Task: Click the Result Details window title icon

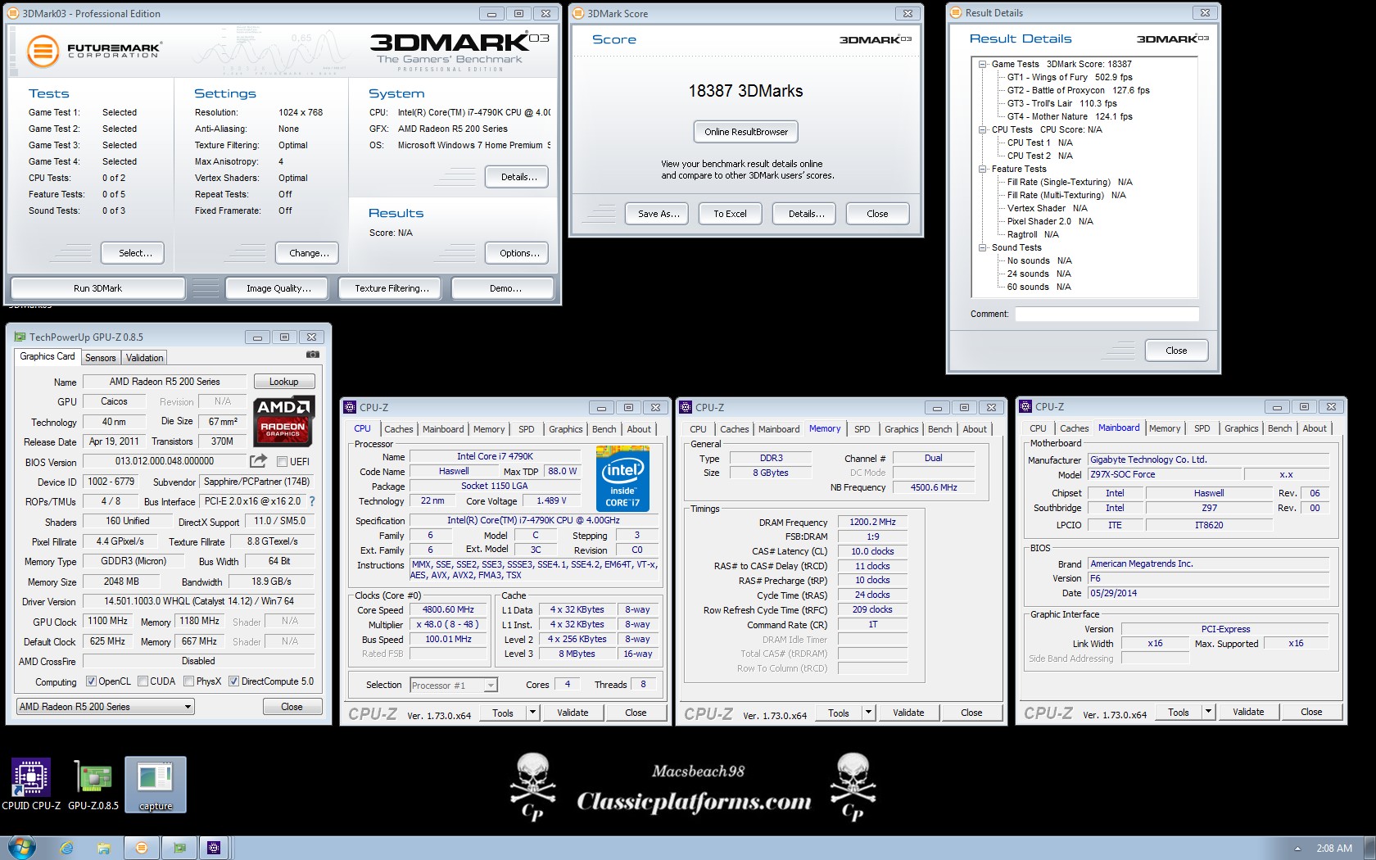Action: [x=956, y=12]
